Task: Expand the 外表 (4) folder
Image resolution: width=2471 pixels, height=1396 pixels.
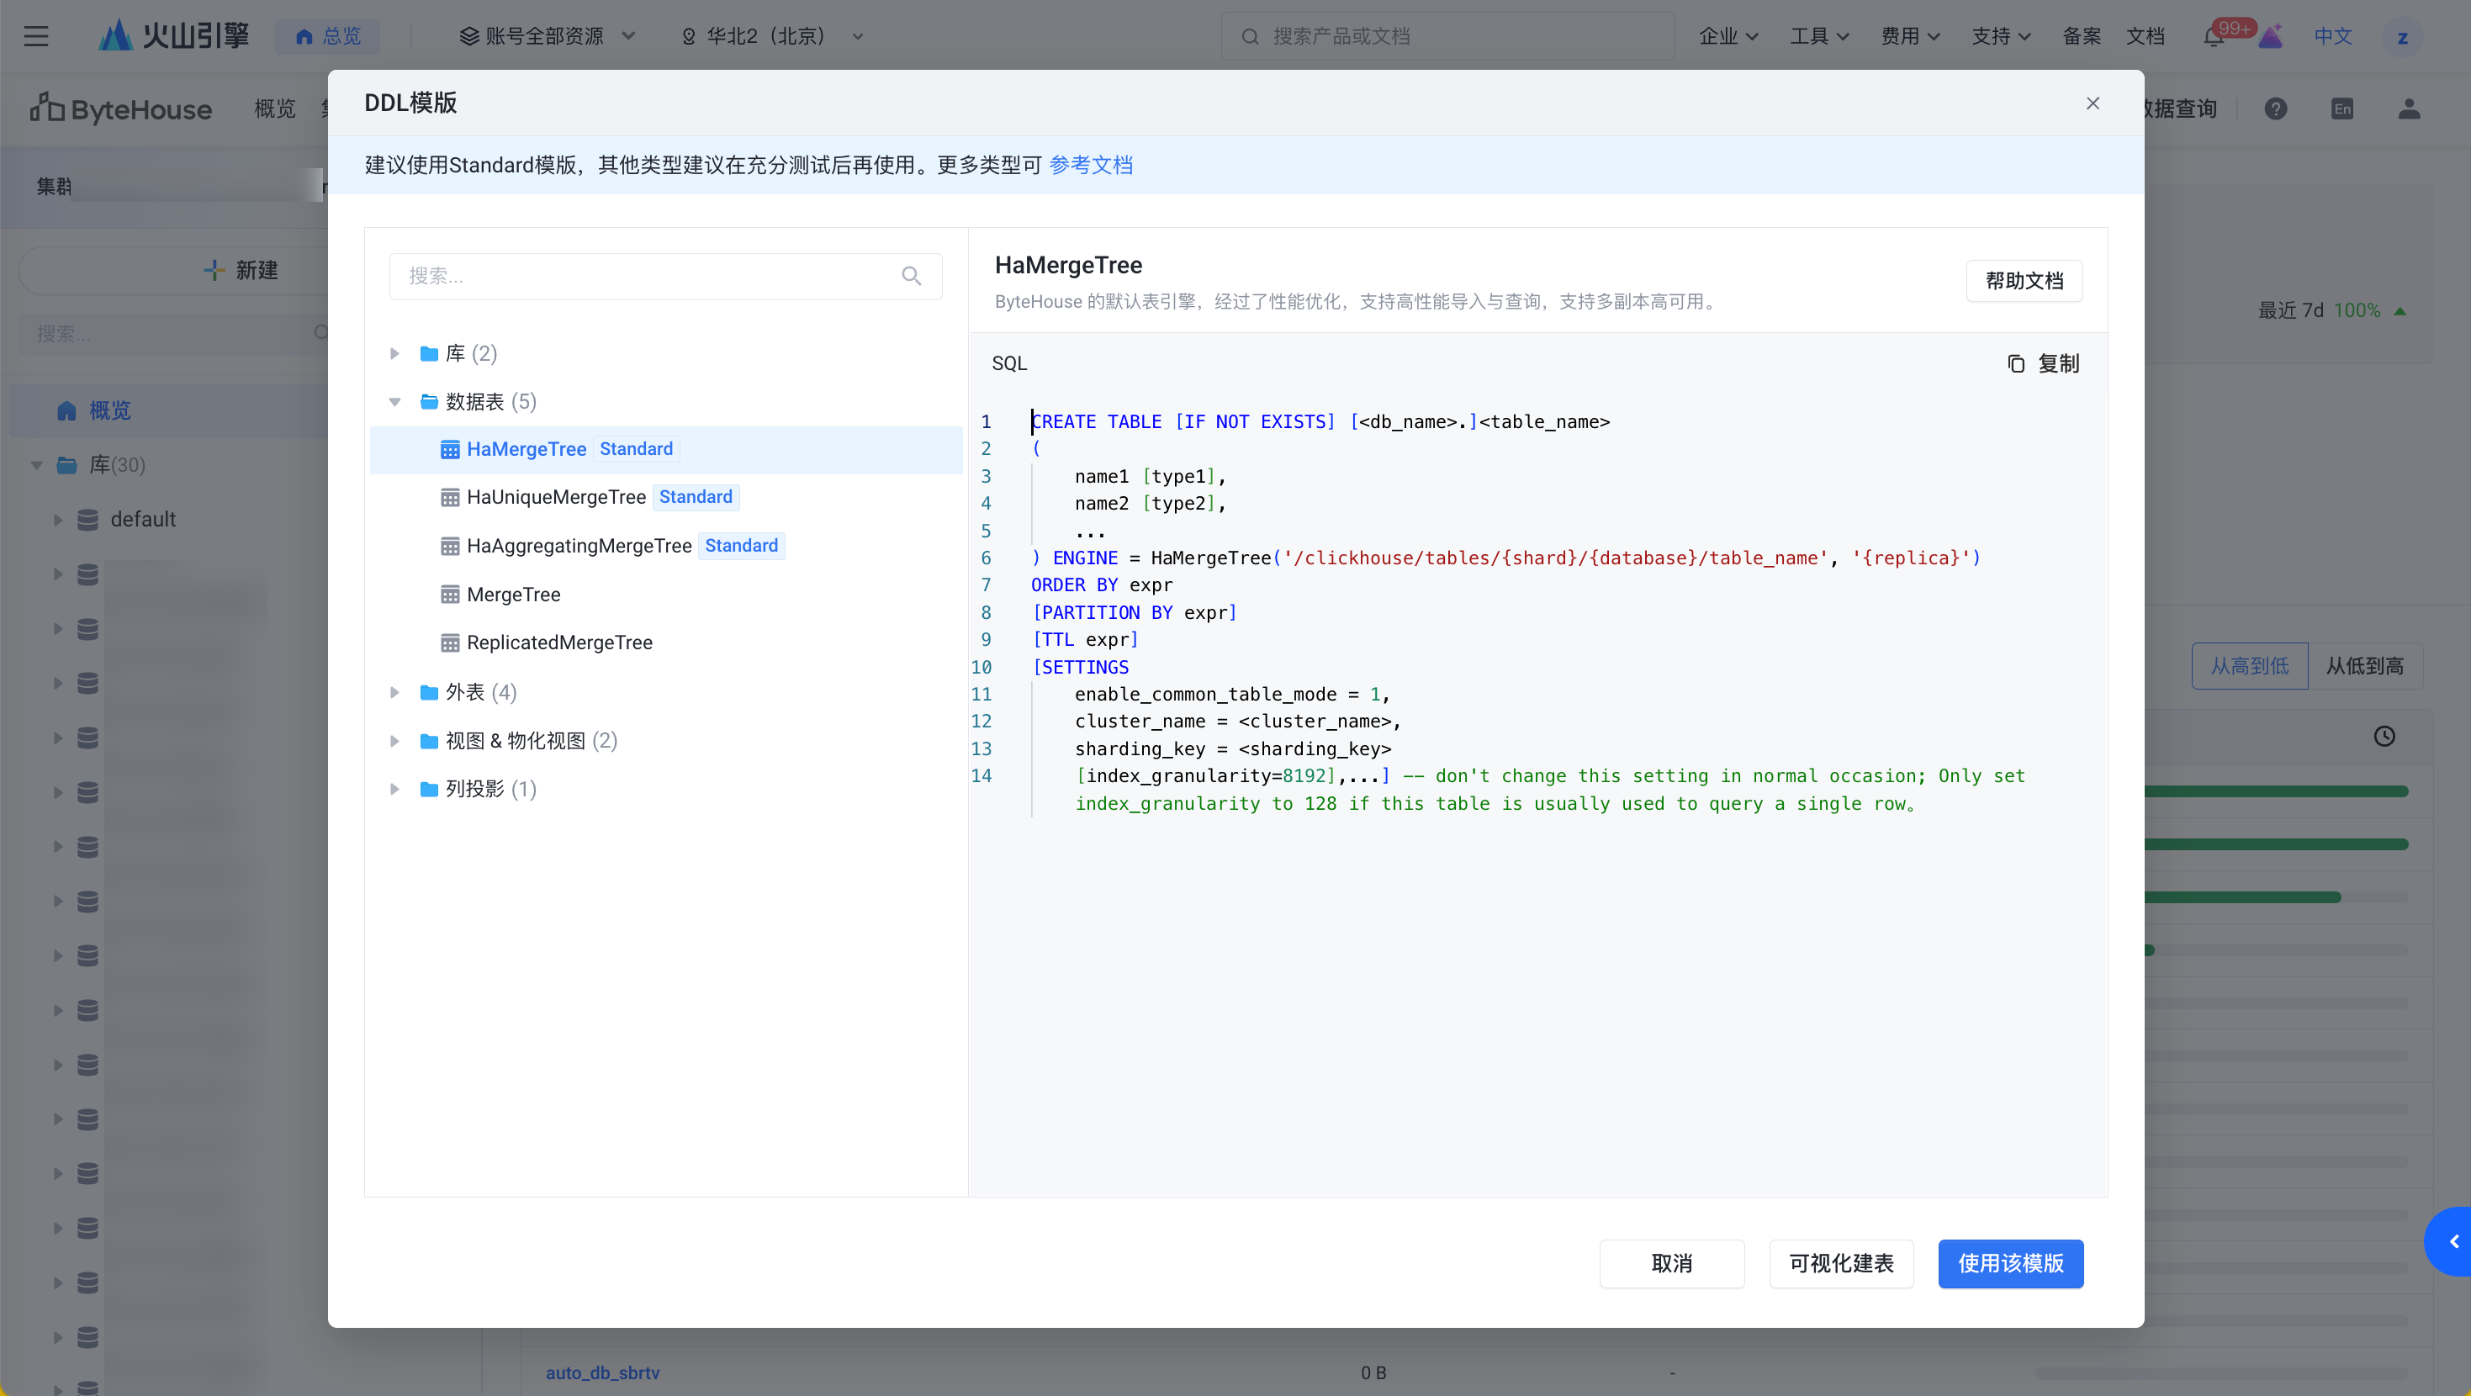Action: point(394,693)
